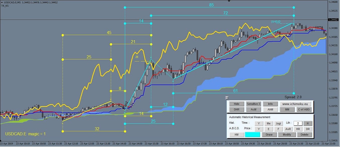Toggle the Me time button
The image size is (340, 147).
click(x=268, y=123)
